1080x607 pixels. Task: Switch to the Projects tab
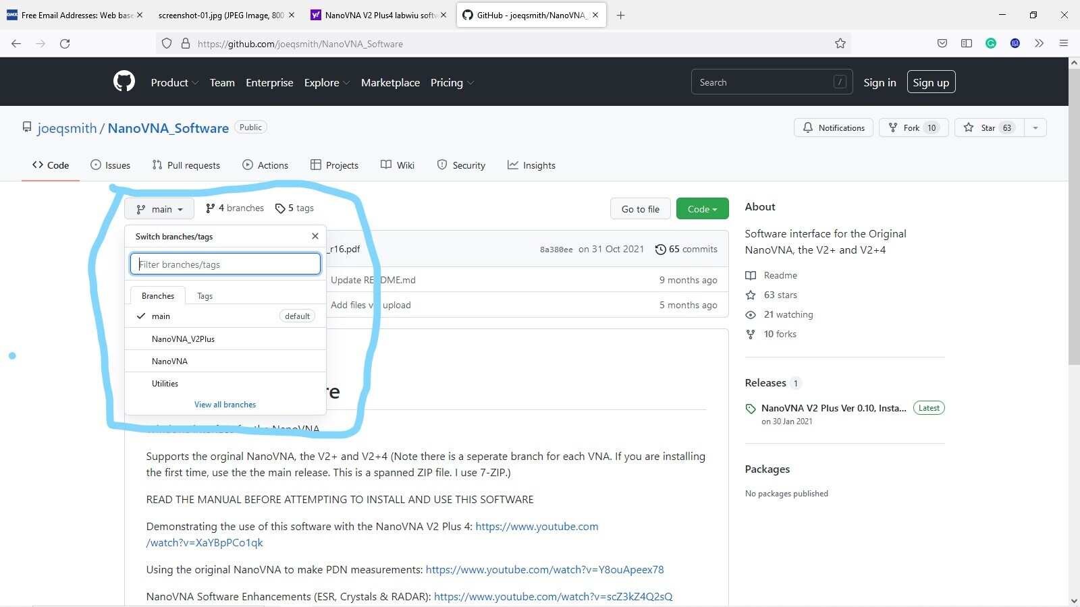334,165
